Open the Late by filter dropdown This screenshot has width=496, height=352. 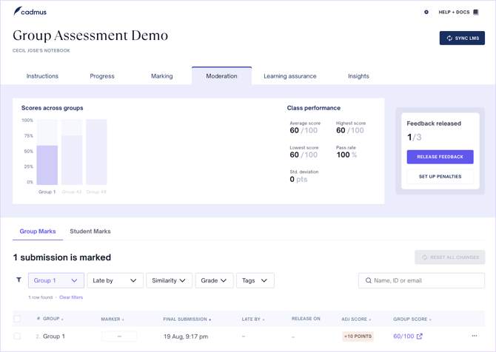click(115, 280)
